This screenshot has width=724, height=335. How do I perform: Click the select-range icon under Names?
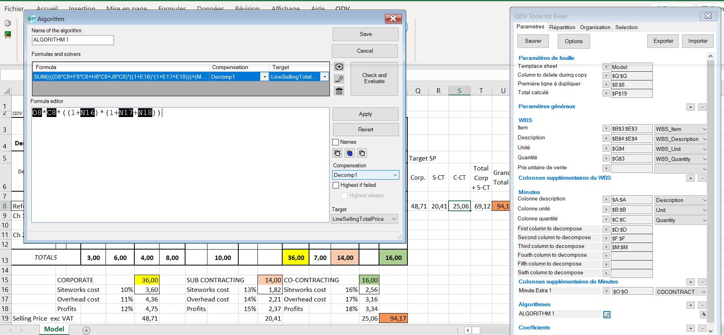click(337, 153)
